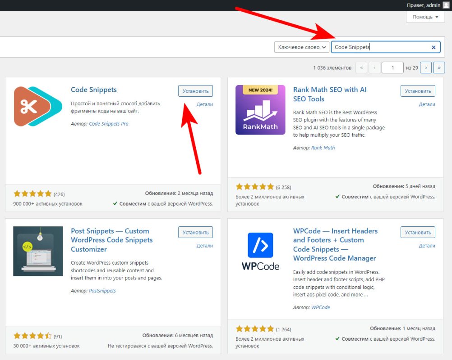452x360 pixels.
Task: Click the Post Snippets plugin thumbnail
Action: tap(38, 251)
